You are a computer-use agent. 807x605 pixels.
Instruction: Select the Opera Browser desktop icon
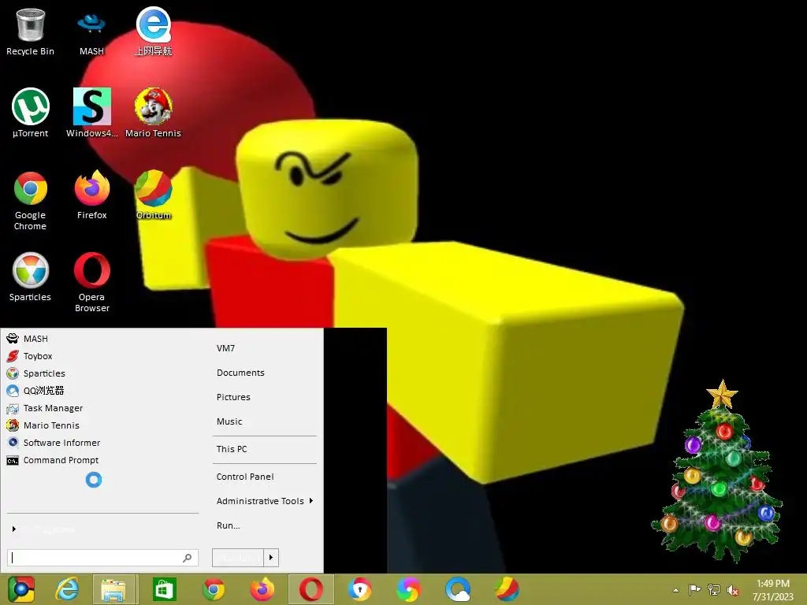[x=91, y=282]
